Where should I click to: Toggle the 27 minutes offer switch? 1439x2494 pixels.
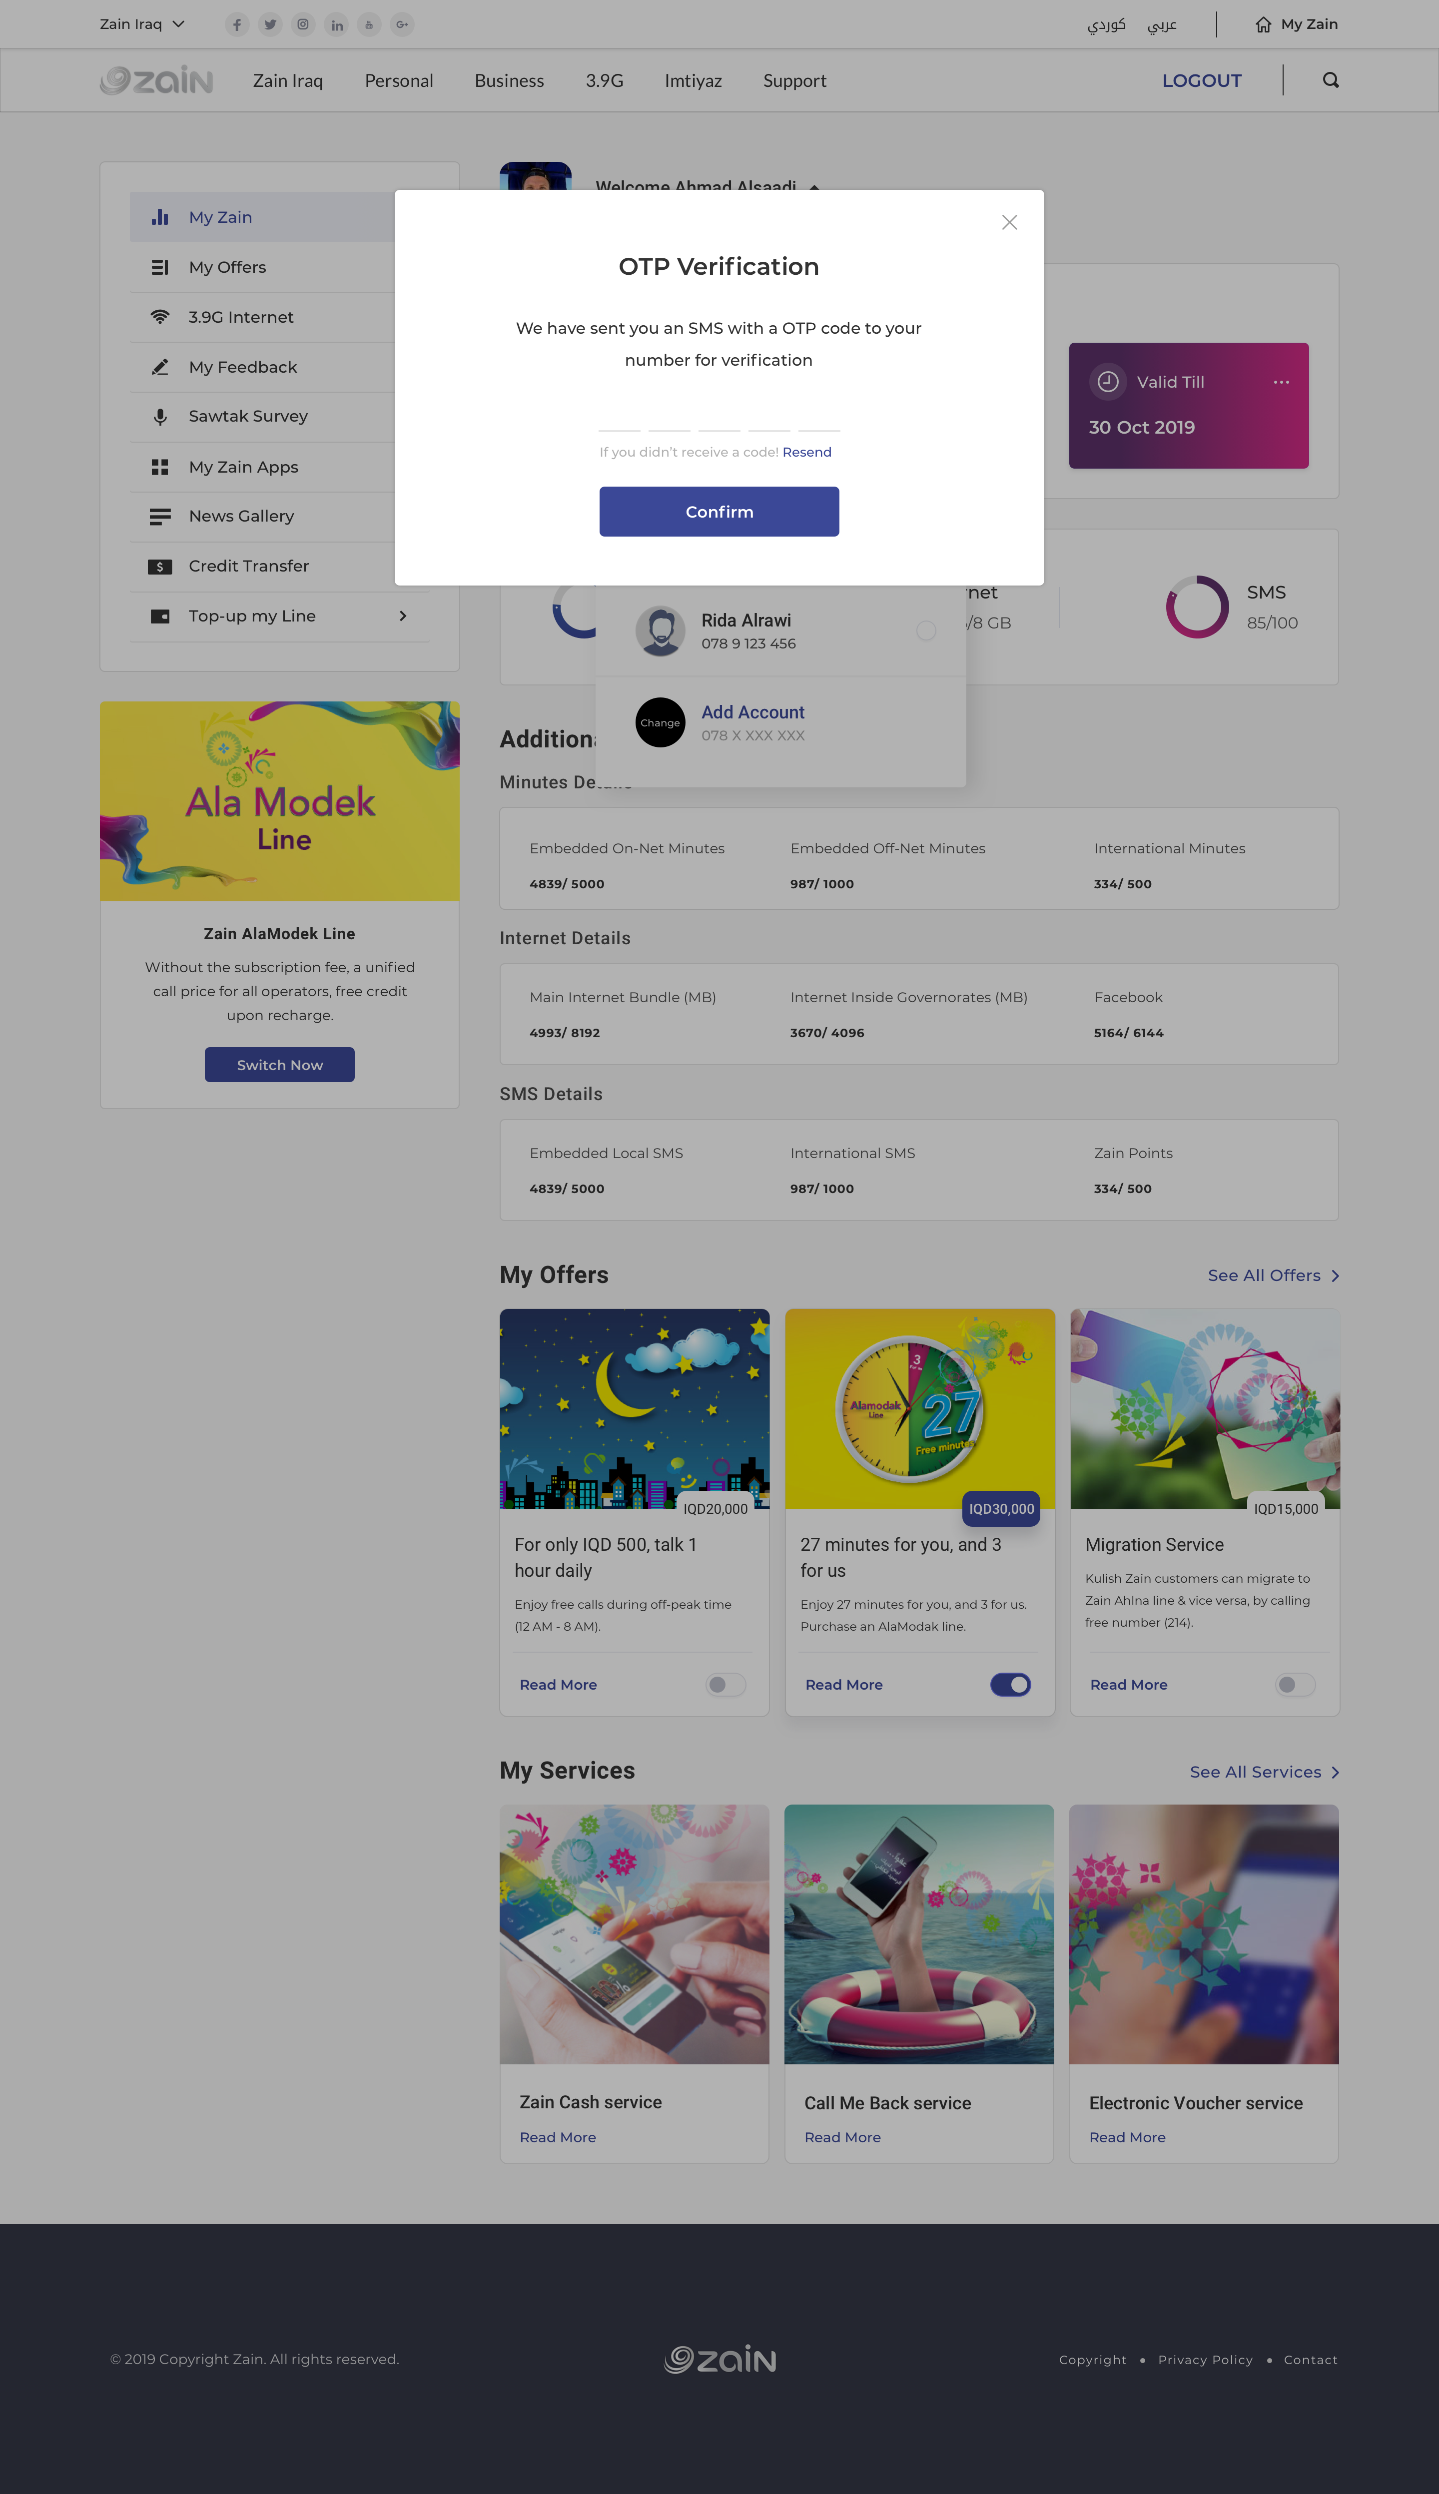1010,1685
